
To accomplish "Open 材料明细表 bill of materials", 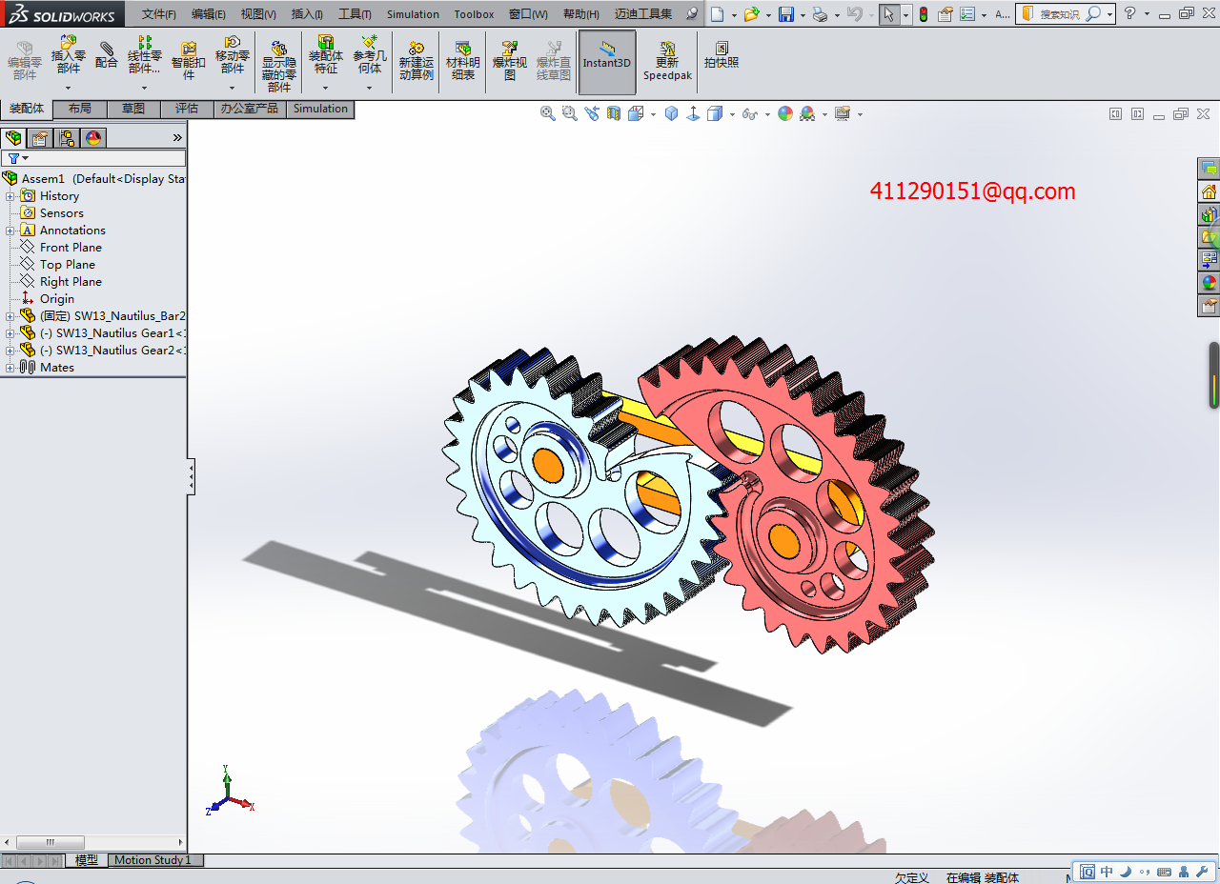I will tap(463, 60).
